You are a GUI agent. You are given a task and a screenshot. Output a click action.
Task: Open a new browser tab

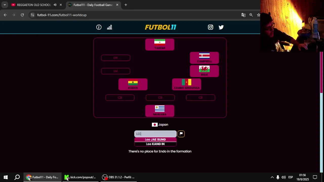pos(126,5)
